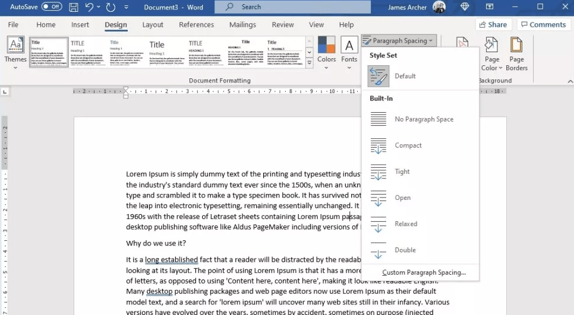The height and width of the screenshot is (315, 574).
Task: Click the Share button
Action: click(493, 24)
